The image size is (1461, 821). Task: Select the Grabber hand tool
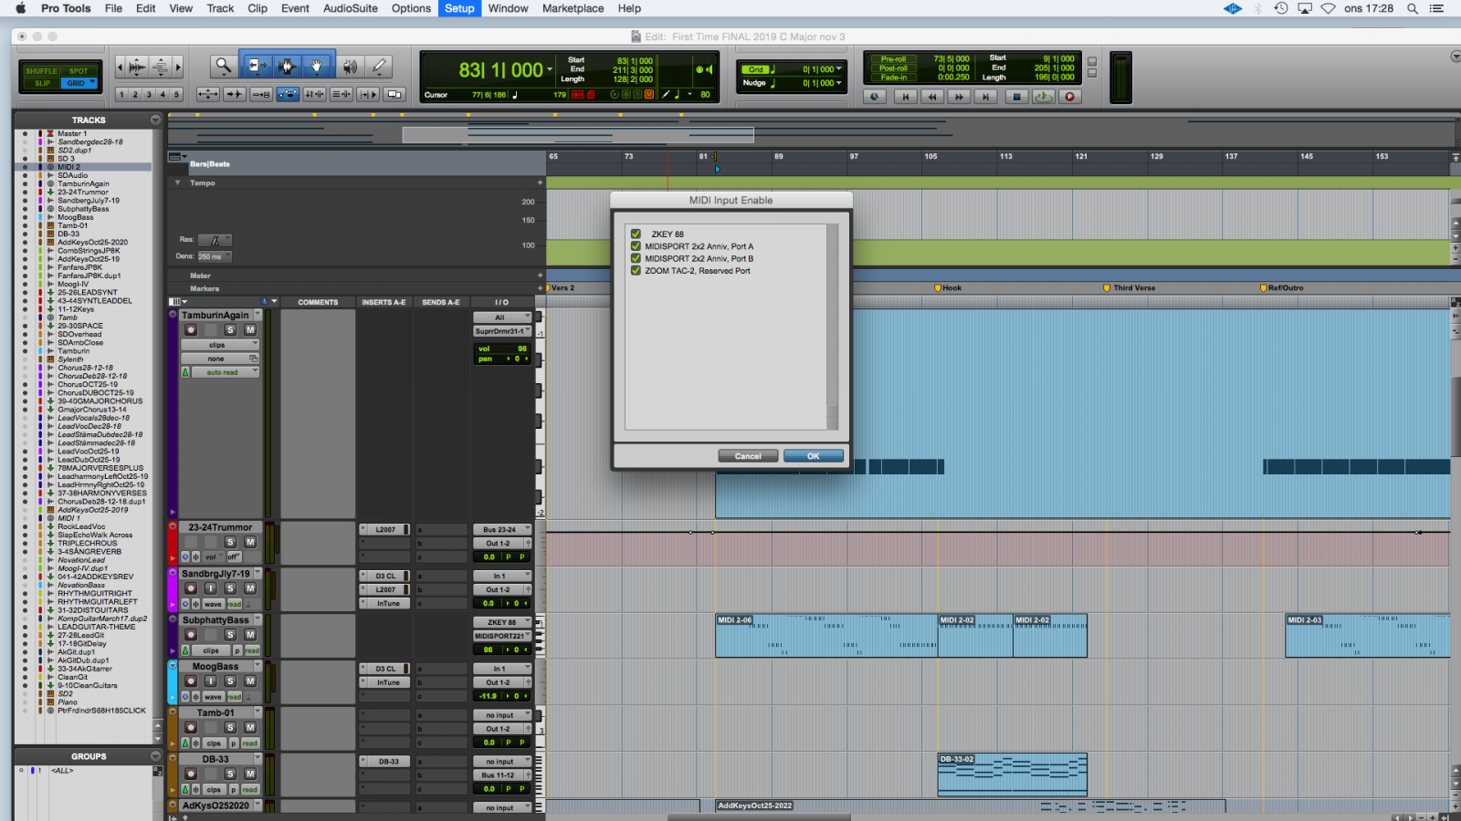point(316,66)
